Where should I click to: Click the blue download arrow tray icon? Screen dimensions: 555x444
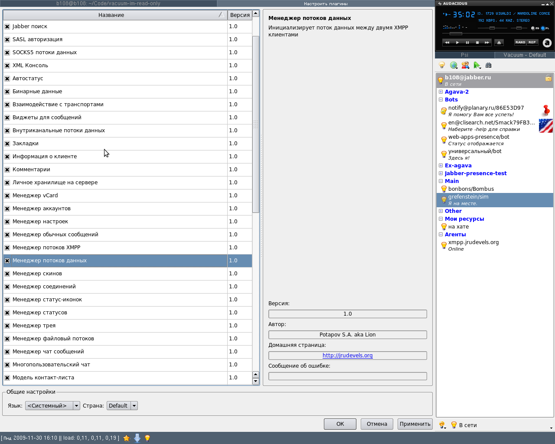(137, 438)
